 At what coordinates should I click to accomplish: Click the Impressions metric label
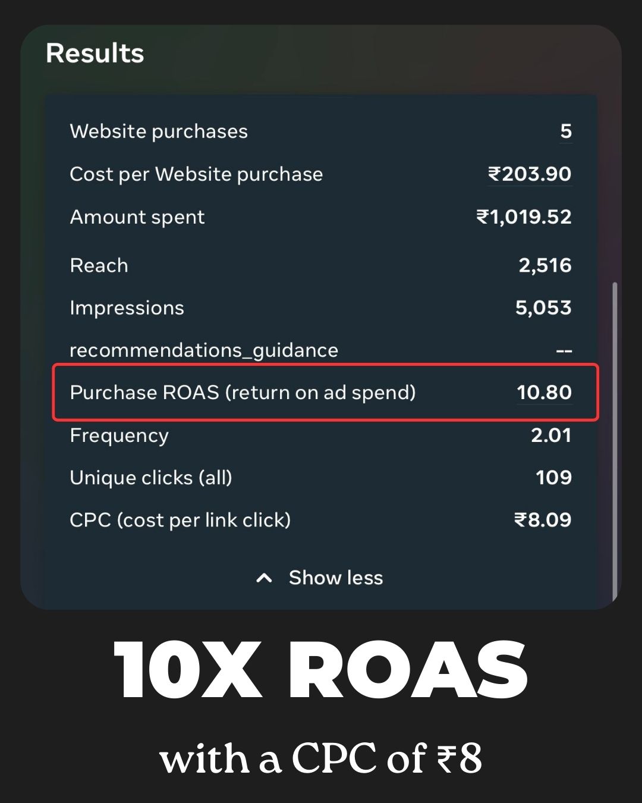click(127, 308)
